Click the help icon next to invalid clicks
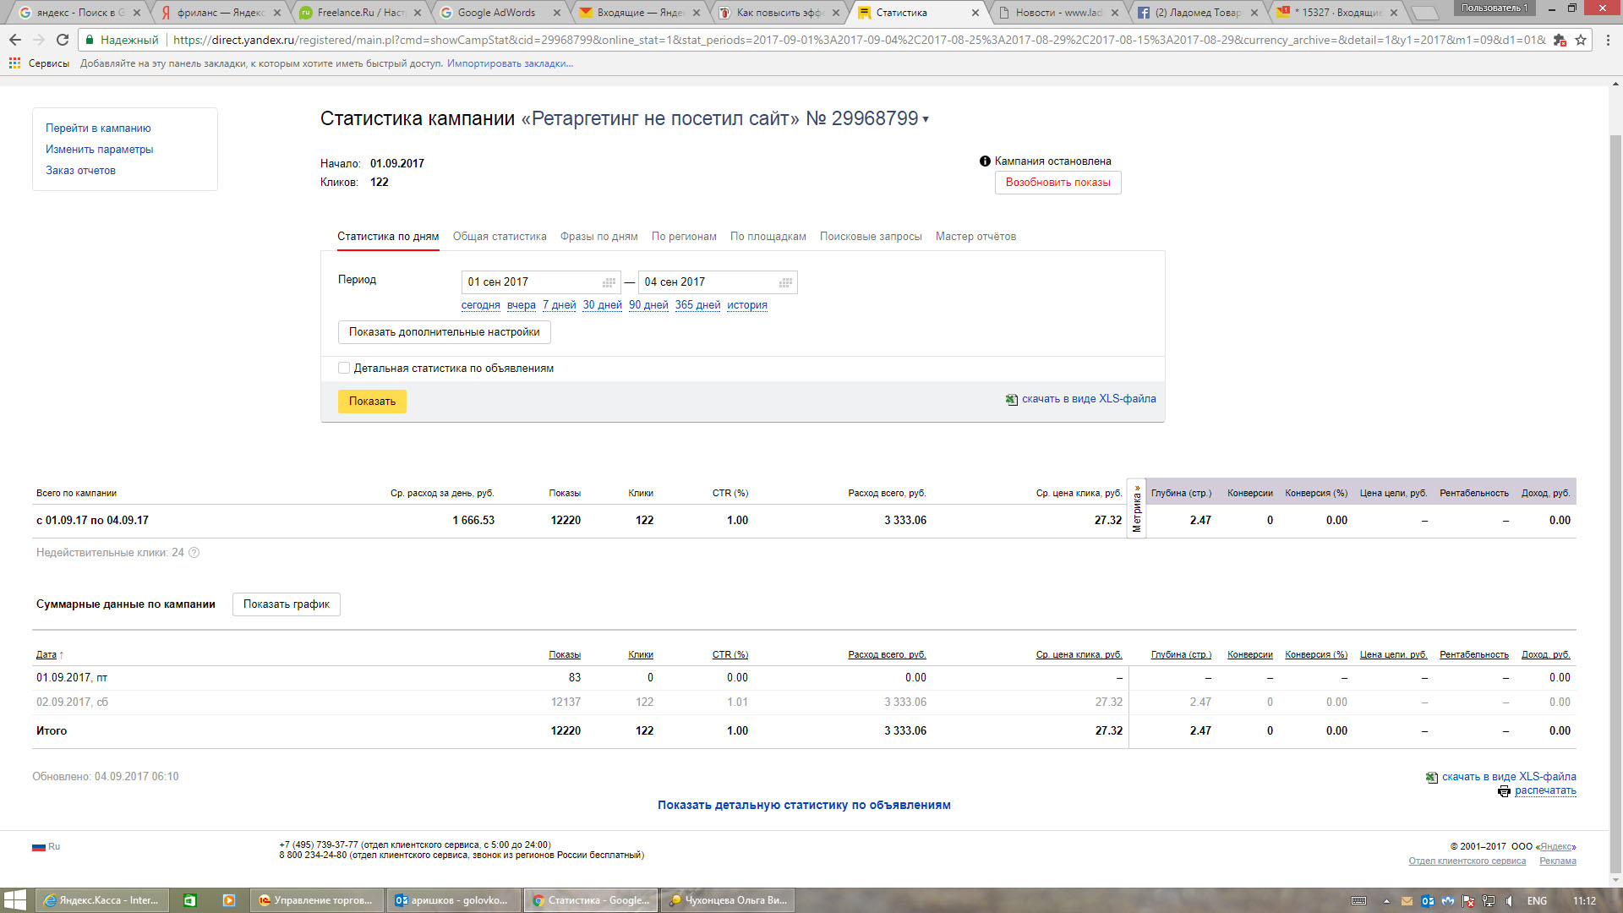Screen dimensions: 1623x913 (194, 553)
